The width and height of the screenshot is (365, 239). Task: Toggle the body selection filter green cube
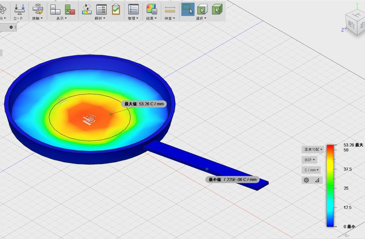pyautogui.click(x=217, y=9)
